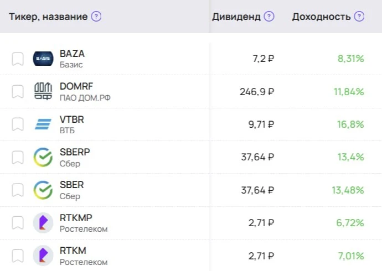The image size is (382, 271).
Task: Open the VTBR ticker link
Action: (x=72, y=119)
